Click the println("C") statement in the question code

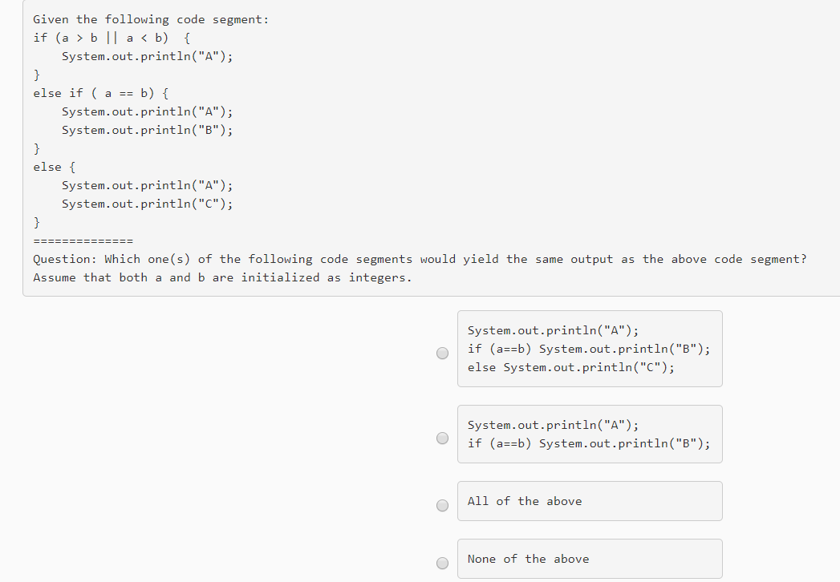[147, 204]
